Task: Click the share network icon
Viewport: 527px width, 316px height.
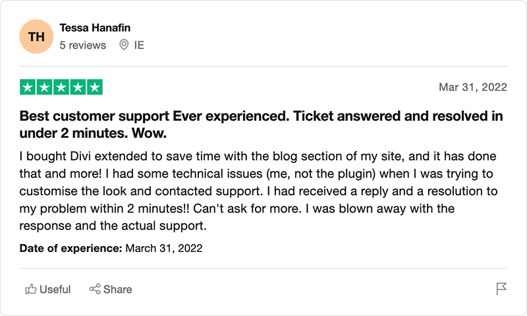Action: tap(95, 289)
